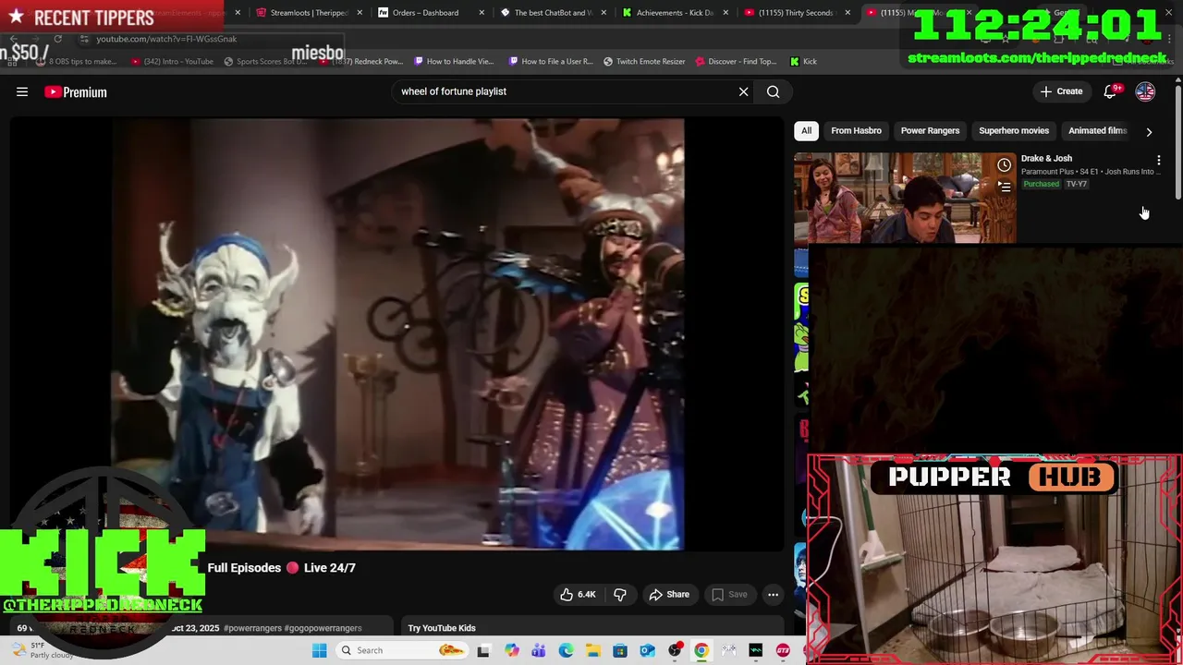Open the Kick bookmark
The image size is (1183, 665).
pos(803,61)
